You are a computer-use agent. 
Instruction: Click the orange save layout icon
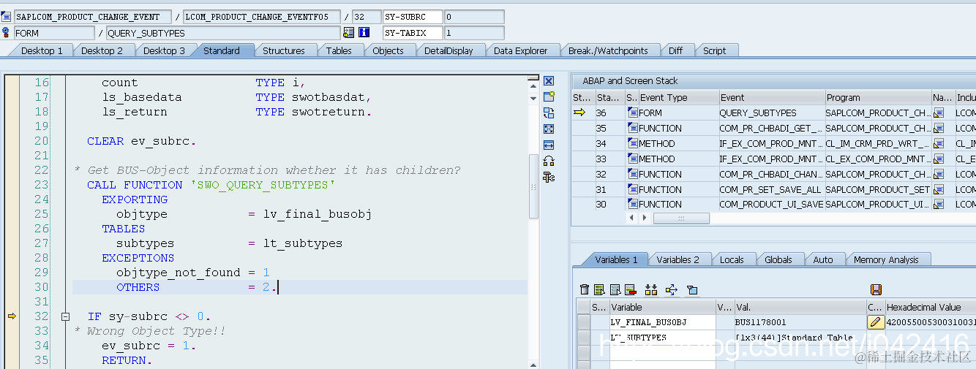click(876, 289)
